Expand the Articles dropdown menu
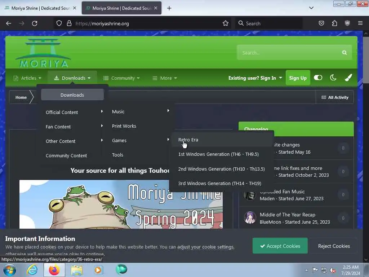Screen dimensions: 369x277 [27, 78]
